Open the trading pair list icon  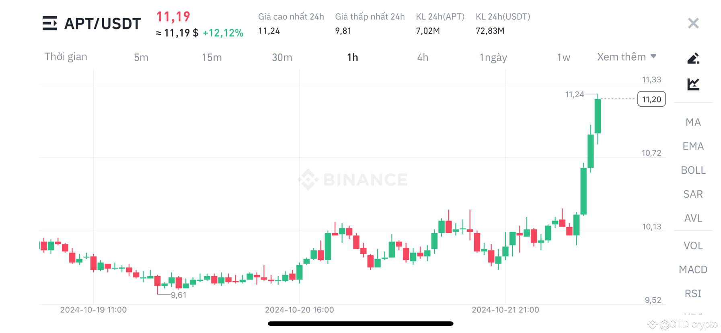49,23
